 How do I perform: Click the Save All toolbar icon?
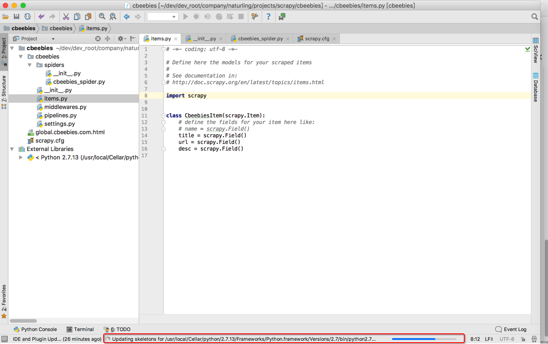click(16, 17)
